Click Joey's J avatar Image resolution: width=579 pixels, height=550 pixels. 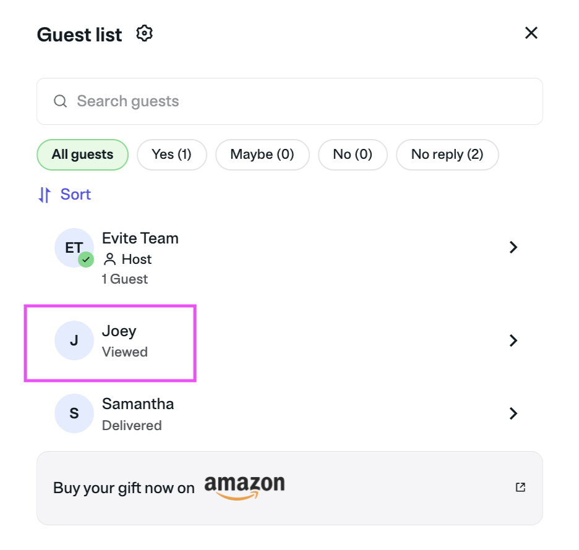[x=74, y=341]
